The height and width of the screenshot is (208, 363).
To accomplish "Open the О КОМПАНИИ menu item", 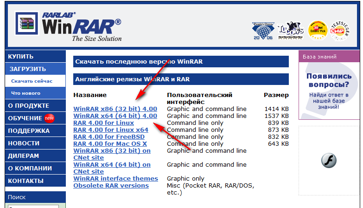I will [35, 168].
